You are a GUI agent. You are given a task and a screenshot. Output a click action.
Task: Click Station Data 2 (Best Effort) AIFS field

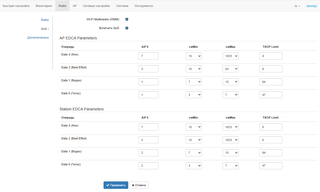(148, 140)
